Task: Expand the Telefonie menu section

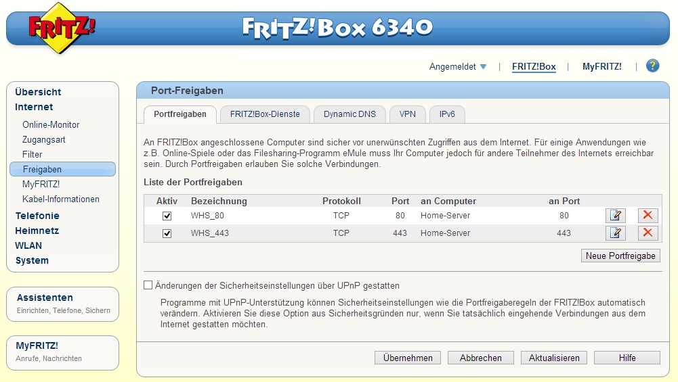Action: click(37, 216)
